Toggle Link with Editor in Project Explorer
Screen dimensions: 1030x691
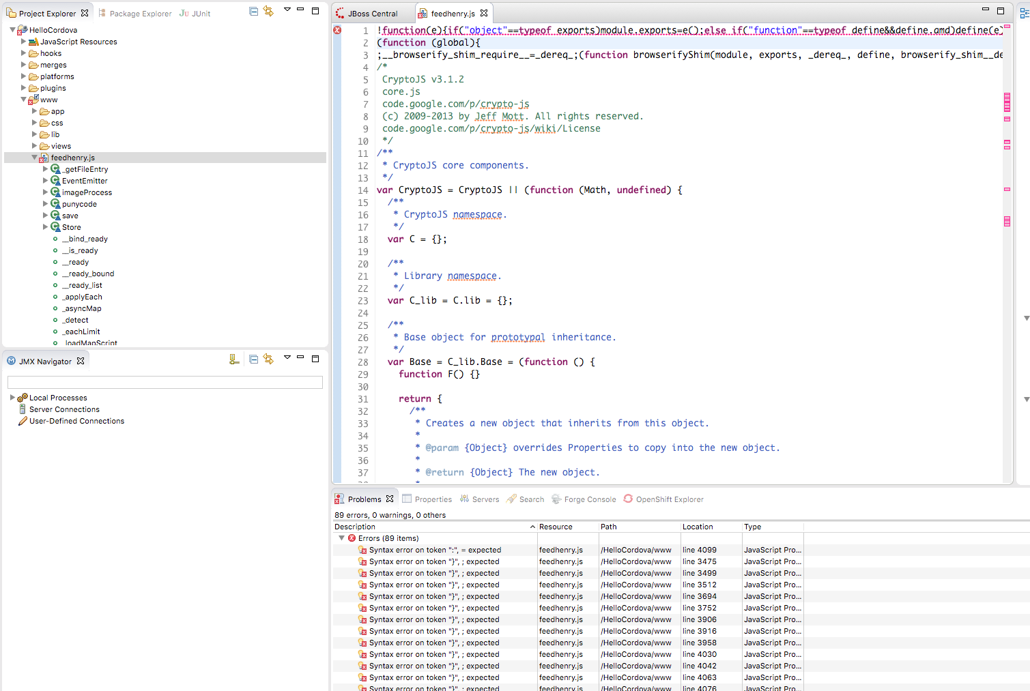pos(268,12)
